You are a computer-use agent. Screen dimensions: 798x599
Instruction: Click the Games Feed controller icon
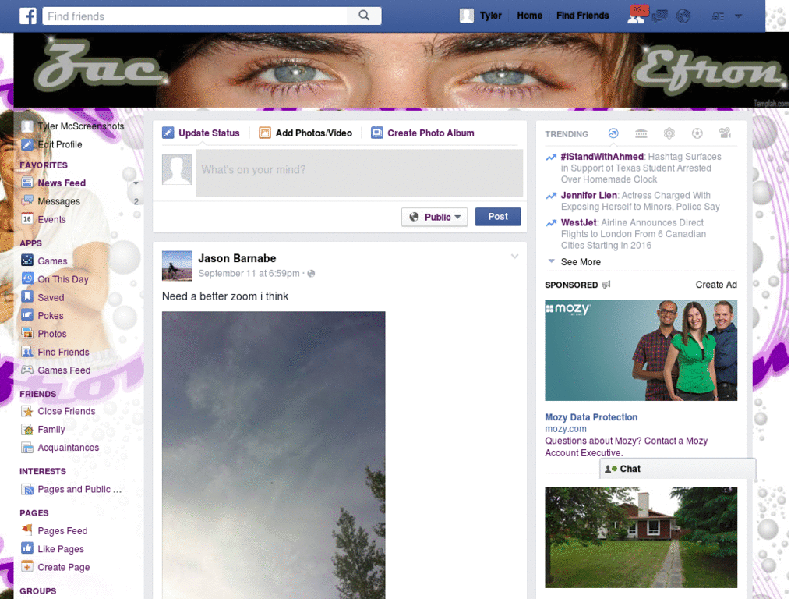tap(27, 370)
